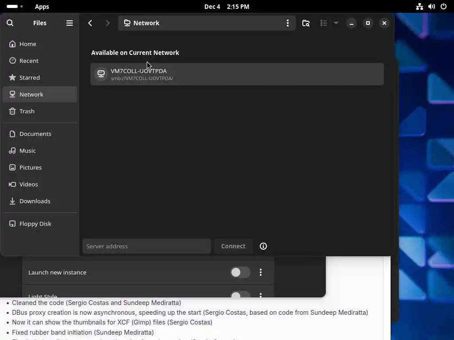Focus the Server address input field

coord(147,246)
